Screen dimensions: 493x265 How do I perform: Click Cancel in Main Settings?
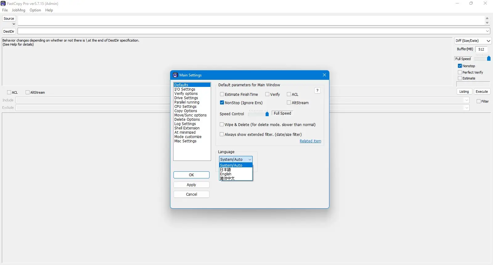pos(191,194)
